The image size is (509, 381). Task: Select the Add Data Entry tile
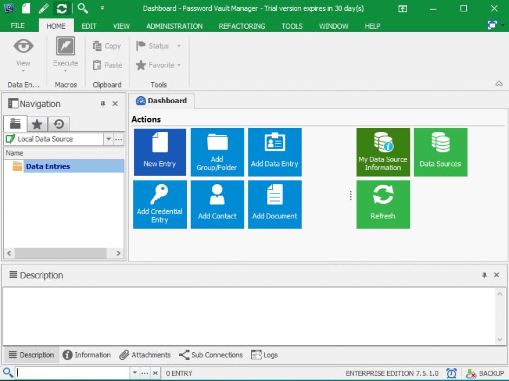(275, 152)
